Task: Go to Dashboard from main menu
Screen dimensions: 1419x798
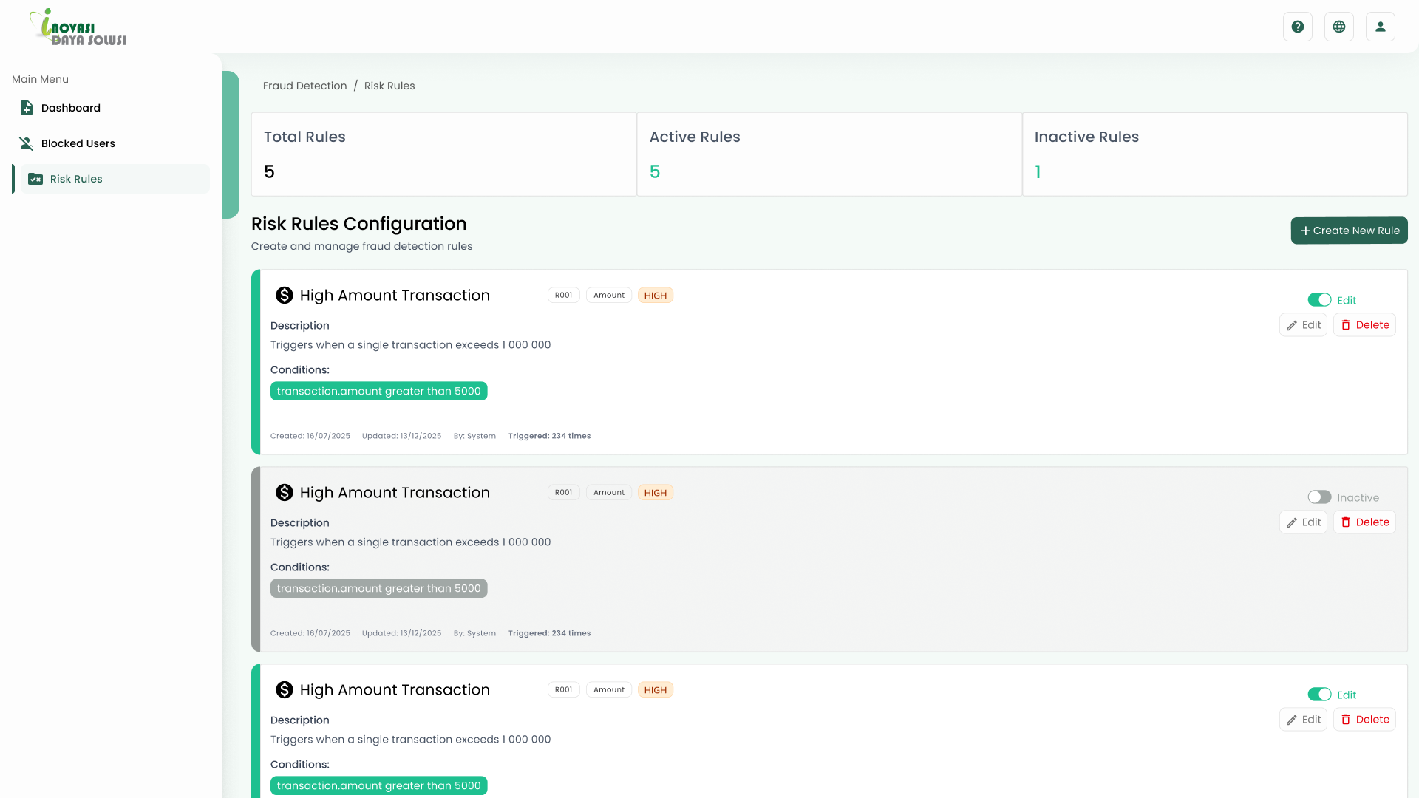Action: tap(71, 108)
